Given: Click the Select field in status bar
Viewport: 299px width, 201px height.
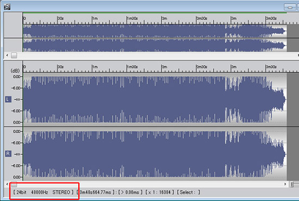Looking at the screenshot, I should point(189,192).
